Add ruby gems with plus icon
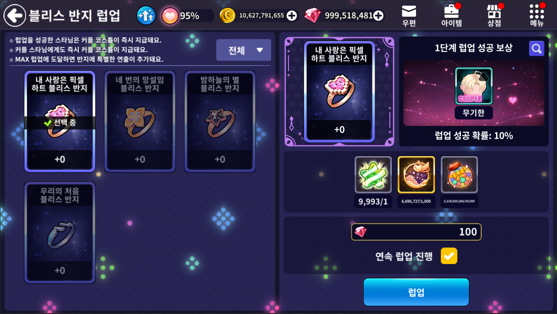Viewport: 557px width, 314px height. point(379,16)
